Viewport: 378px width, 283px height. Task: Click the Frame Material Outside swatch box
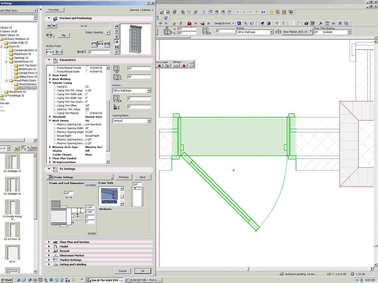(x=88, y=68)
